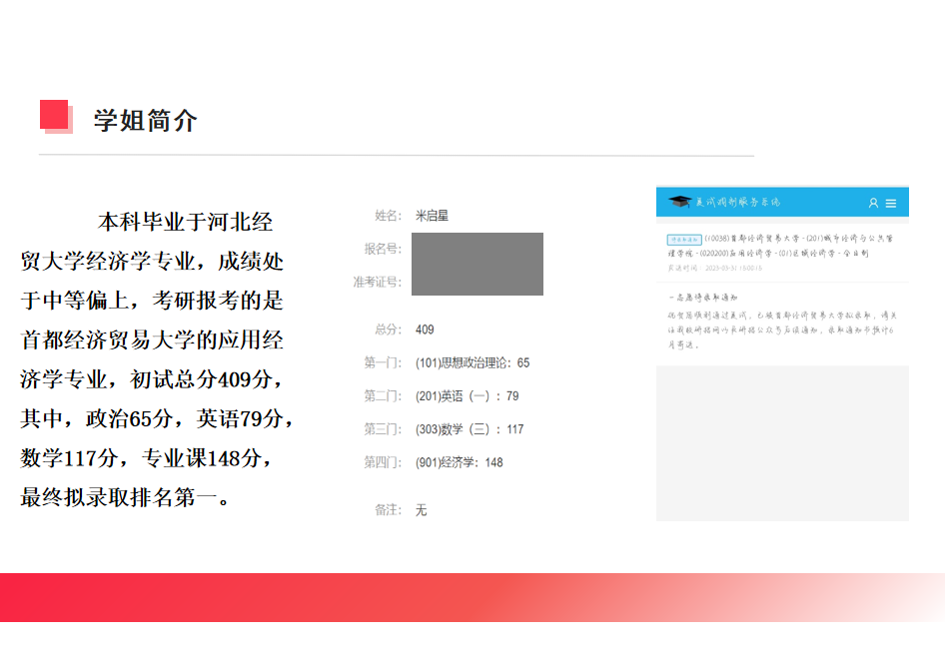
Task: Click the red square icon beside 学姐简介
Action: pos(55,116)
